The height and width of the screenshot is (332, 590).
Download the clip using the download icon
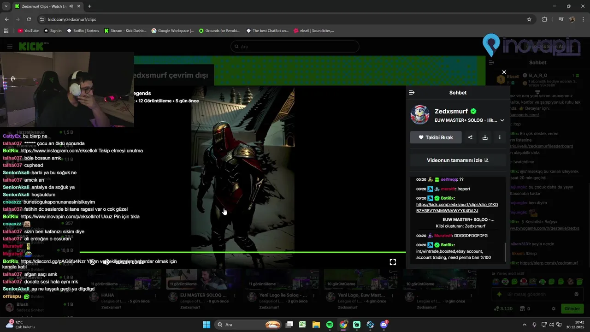point(485,137)
